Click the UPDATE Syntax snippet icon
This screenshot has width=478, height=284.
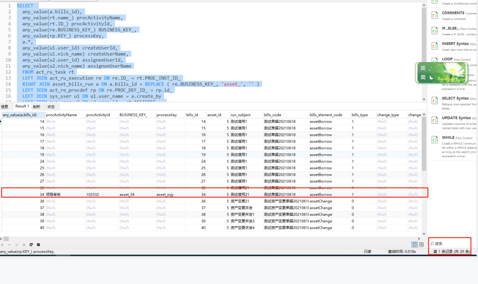[435, 120]
